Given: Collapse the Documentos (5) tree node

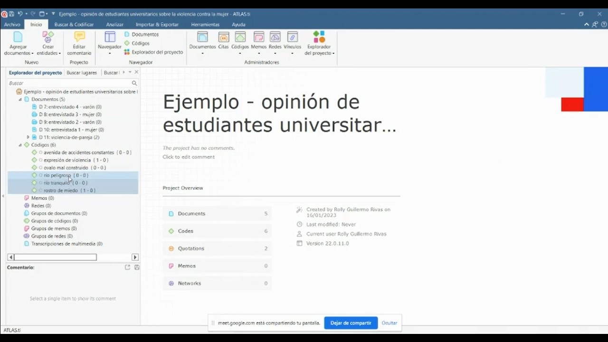Looking at the screenshot, I should coord(20,99).
